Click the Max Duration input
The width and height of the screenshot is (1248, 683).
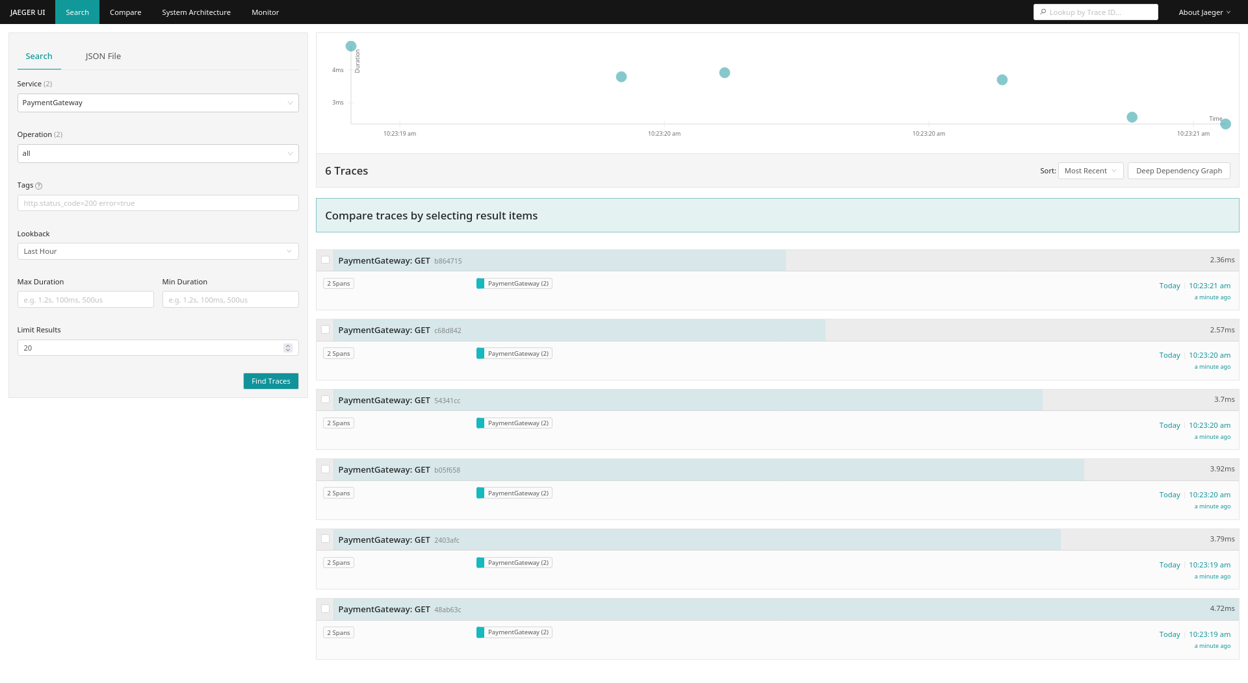(86, 300)
